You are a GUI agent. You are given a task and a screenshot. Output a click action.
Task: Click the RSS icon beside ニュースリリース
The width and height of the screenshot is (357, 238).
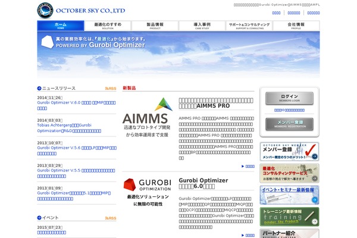[x=111, y=89]
